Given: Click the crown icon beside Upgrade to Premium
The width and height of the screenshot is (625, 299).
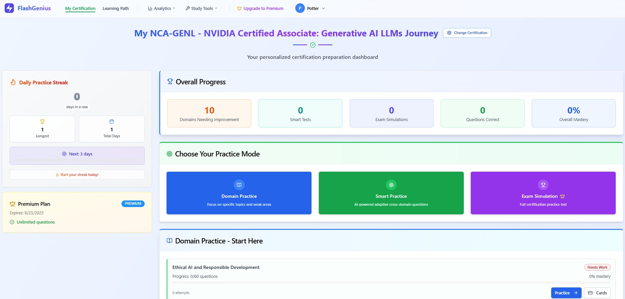Looking at the screenshot, I should (x=239, y=9).
